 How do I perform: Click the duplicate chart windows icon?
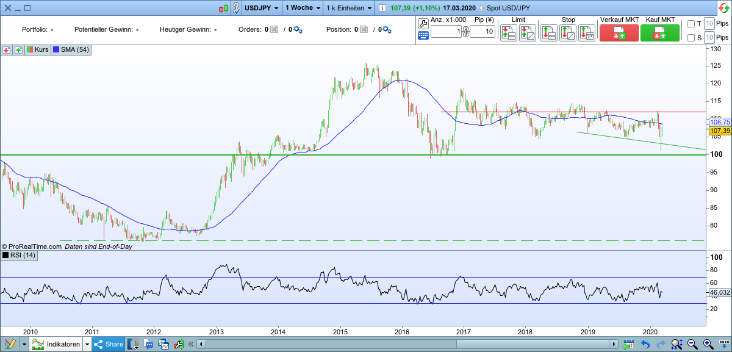point(163,343)
